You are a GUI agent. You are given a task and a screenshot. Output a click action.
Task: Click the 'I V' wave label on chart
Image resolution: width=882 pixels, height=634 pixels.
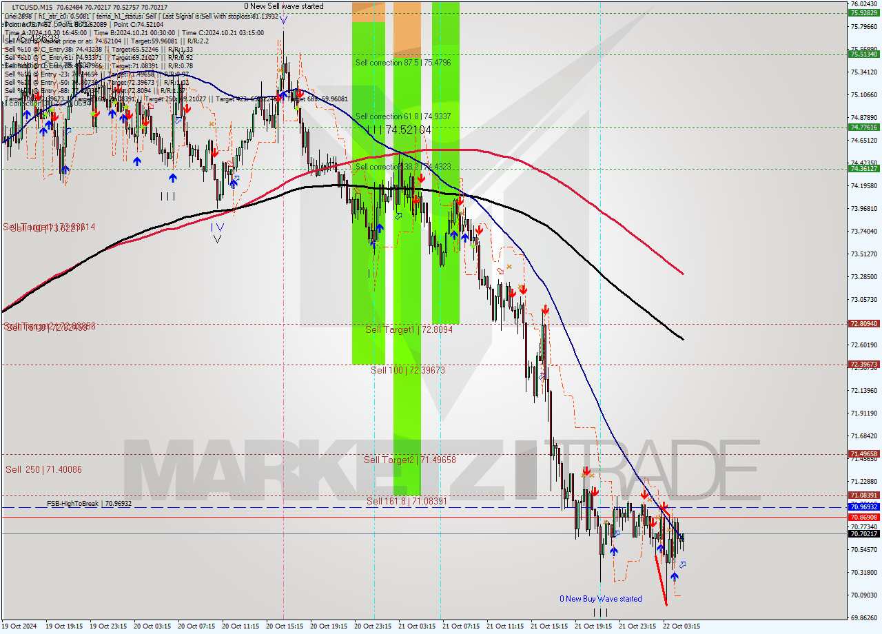[x=217, y=227]
